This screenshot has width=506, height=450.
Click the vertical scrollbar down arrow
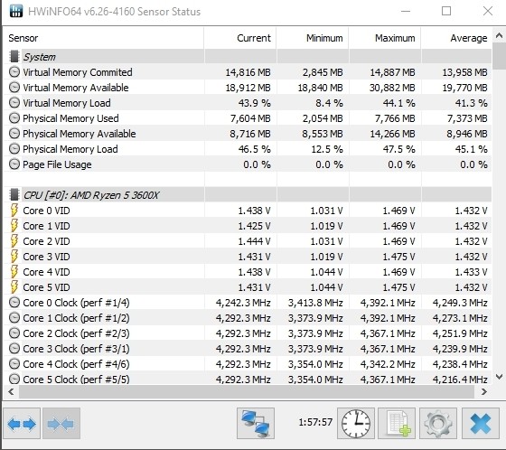[499, 377]
